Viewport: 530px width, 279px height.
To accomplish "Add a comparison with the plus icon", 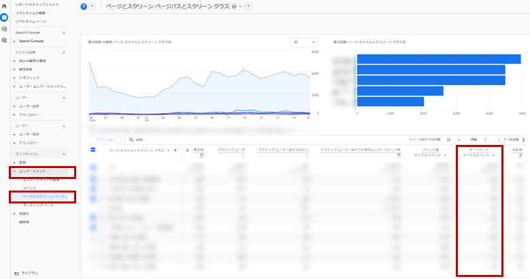I will (92, 6).
